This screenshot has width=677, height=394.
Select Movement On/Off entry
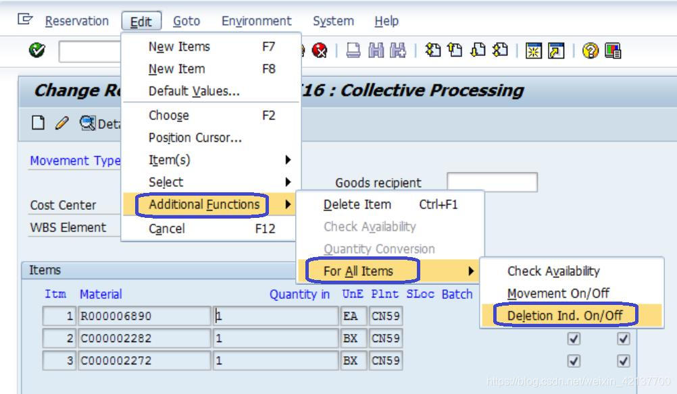coord(572,293)
